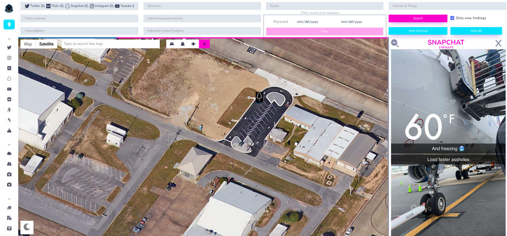Zoom out the Snapchat results panel
Screen dimensions: 507x236
point(395,44)
